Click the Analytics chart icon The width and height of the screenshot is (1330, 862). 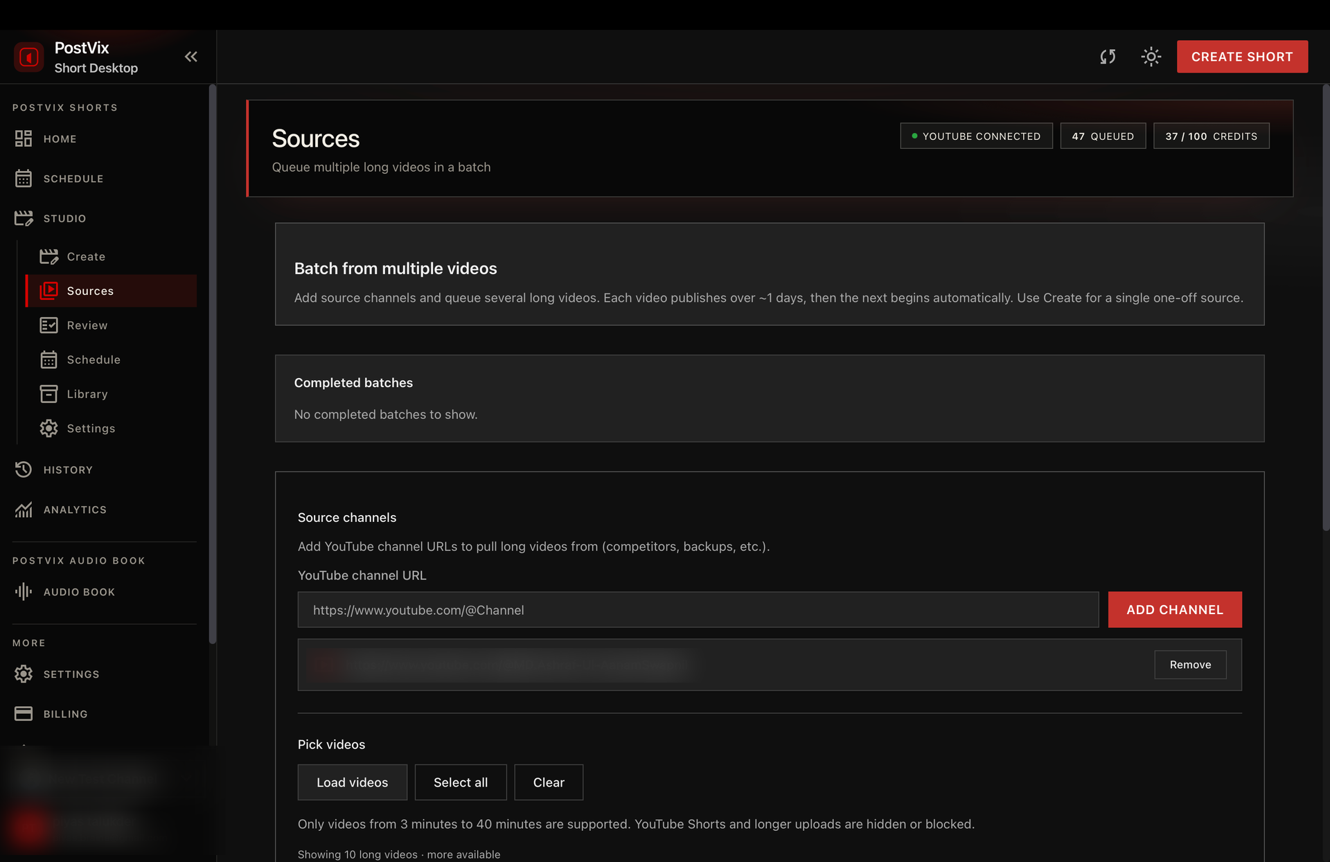[x=24, y=510]
